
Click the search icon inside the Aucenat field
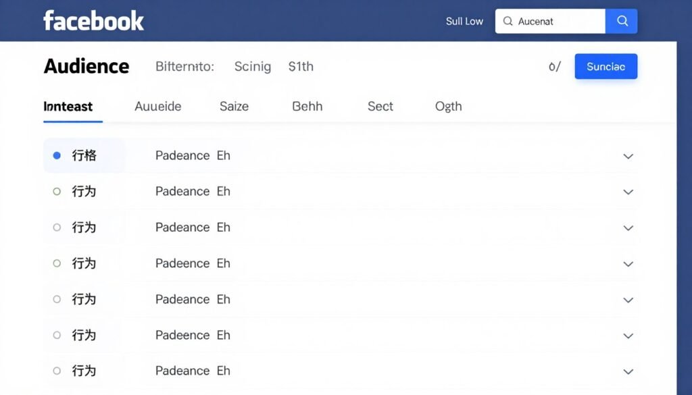tap(508, 22)
